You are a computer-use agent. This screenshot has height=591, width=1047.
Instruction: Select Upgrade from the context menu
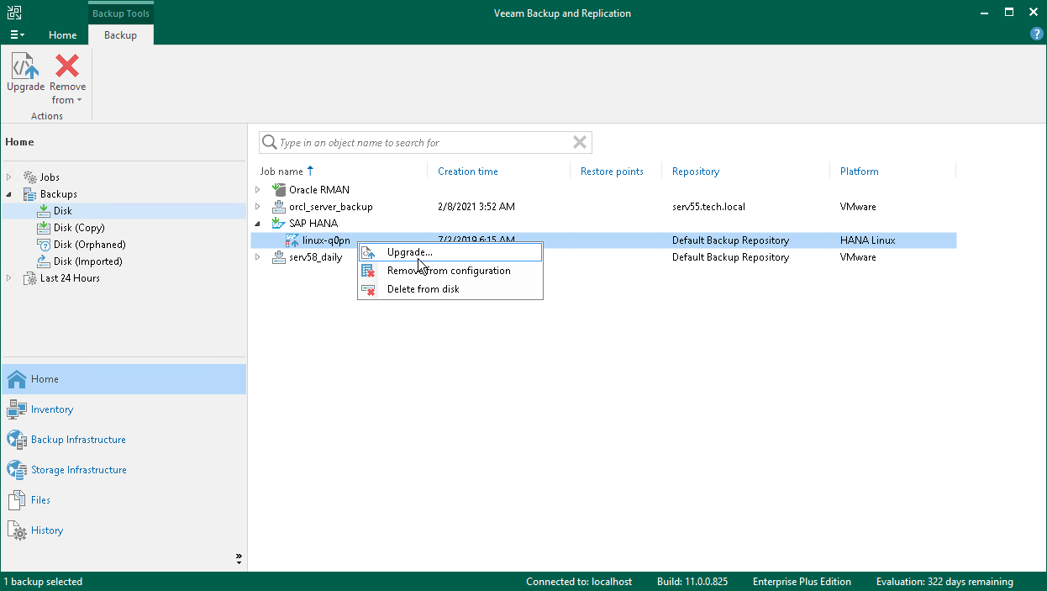point(409,252)
